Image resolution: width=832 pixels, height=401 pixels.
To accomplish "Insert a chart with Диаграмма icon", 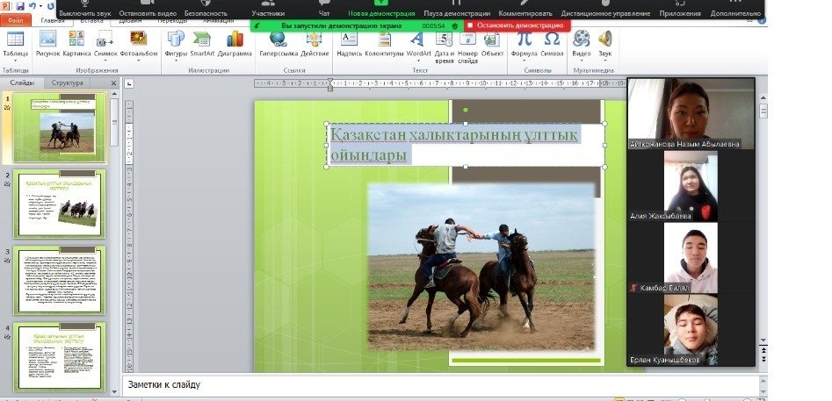I will point(235,39).
